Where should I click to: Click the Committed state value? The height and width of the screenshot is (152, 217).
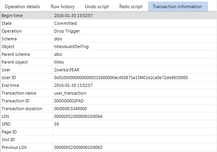[65, 23]
